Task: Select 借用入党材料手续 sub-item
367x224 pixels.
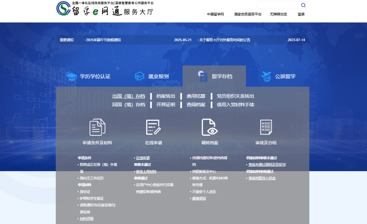Action: 235,105
